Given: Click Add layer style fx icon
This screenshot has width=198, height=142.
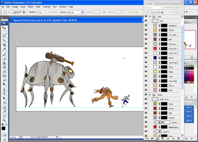Looking at the screenshot, I should point(152,138).
